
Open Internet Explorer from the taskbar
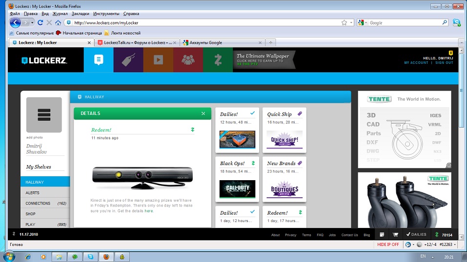[28, 257]
